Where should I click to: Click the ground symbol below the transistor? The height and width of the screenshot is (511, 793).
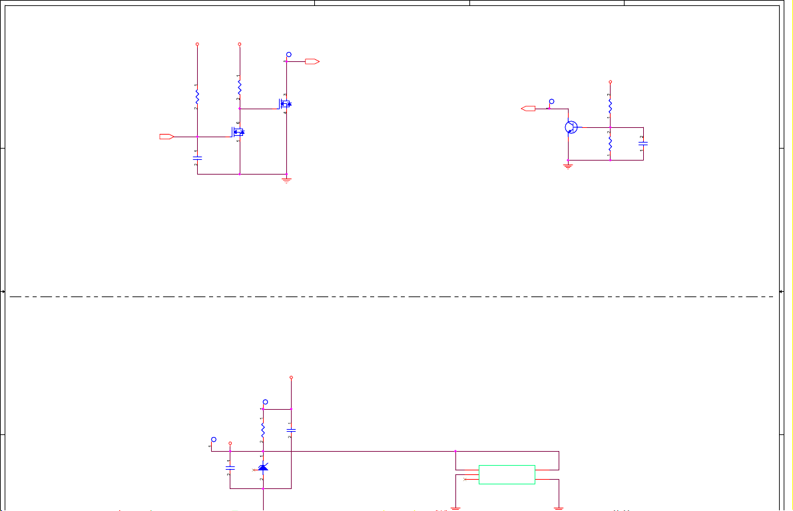coord(568,166)
